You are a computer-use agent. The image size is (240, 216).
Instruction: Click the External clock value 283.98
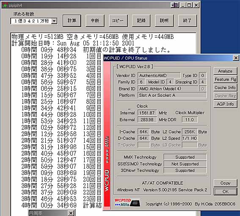click(x=147, y=120)
